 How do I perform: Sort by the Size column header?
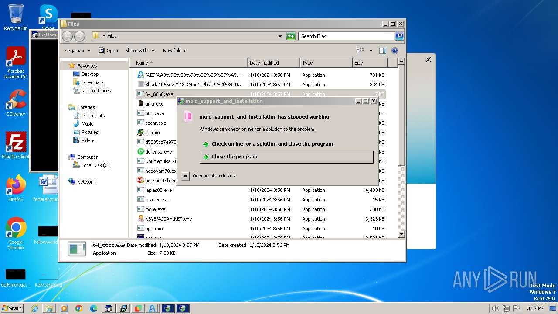[370, 63]
